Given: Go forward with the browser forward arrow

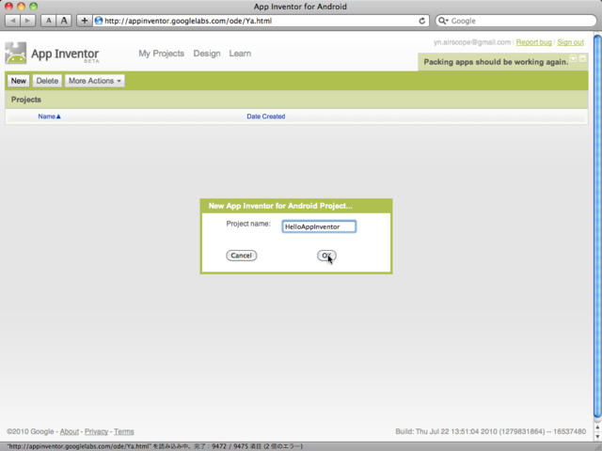Looking at the screenshot, I should point(27,21).
